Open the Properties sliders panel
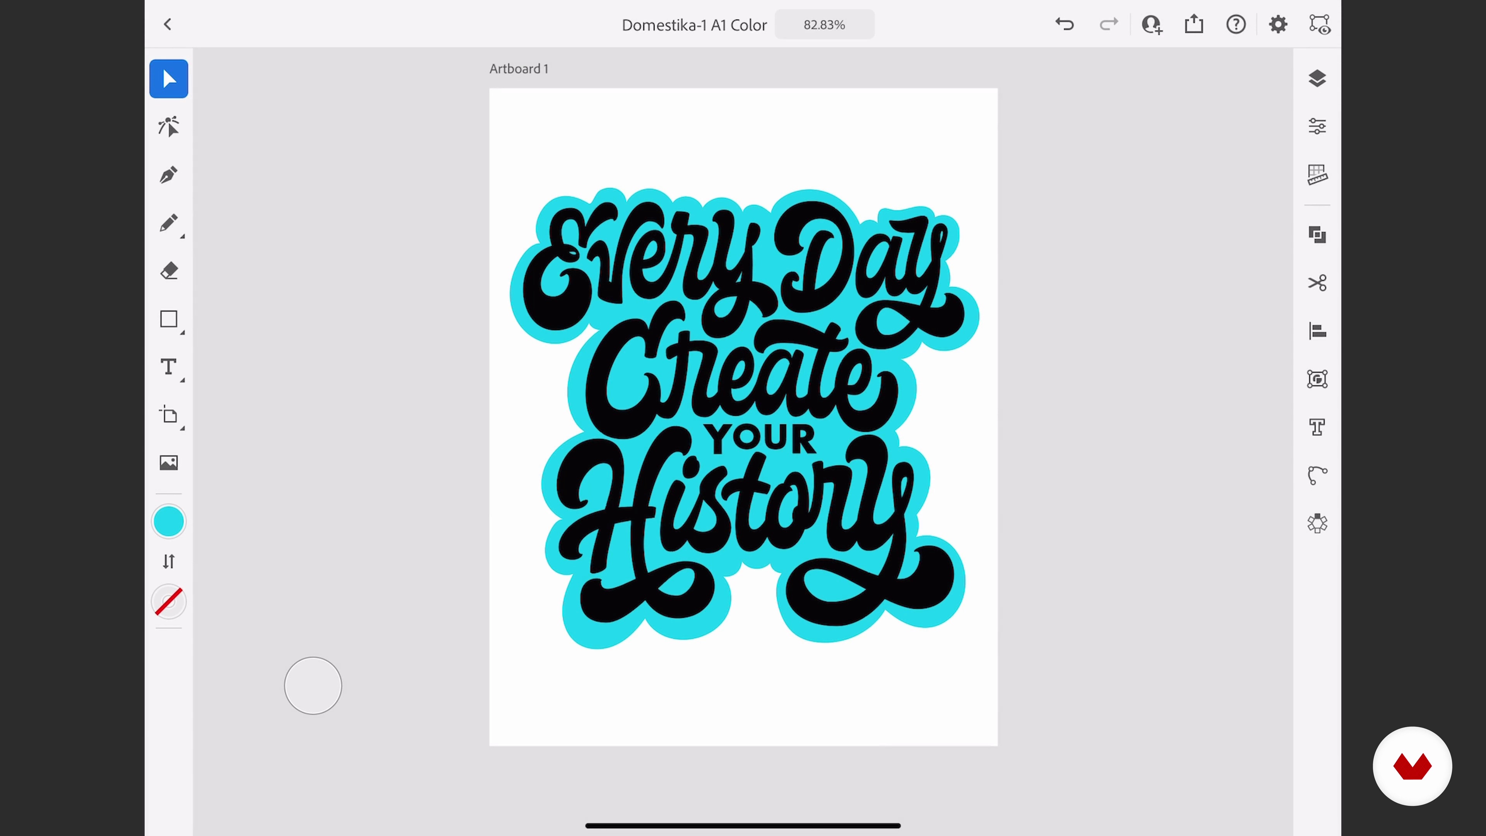Image resolution: width=1486 pixels, height=836 pixels. click(1317, 126)
